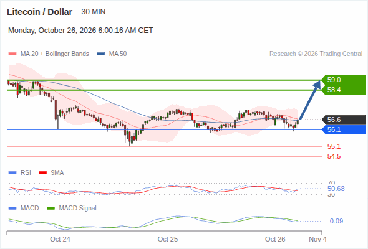Click the MACD legend label
This screenshot has width=368, height=249.
coord(29,209)
